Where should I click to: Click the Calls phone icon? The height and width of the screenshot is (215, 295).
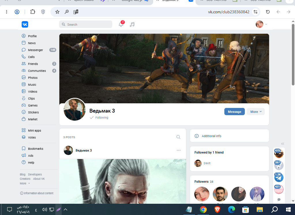click(24, 57)
